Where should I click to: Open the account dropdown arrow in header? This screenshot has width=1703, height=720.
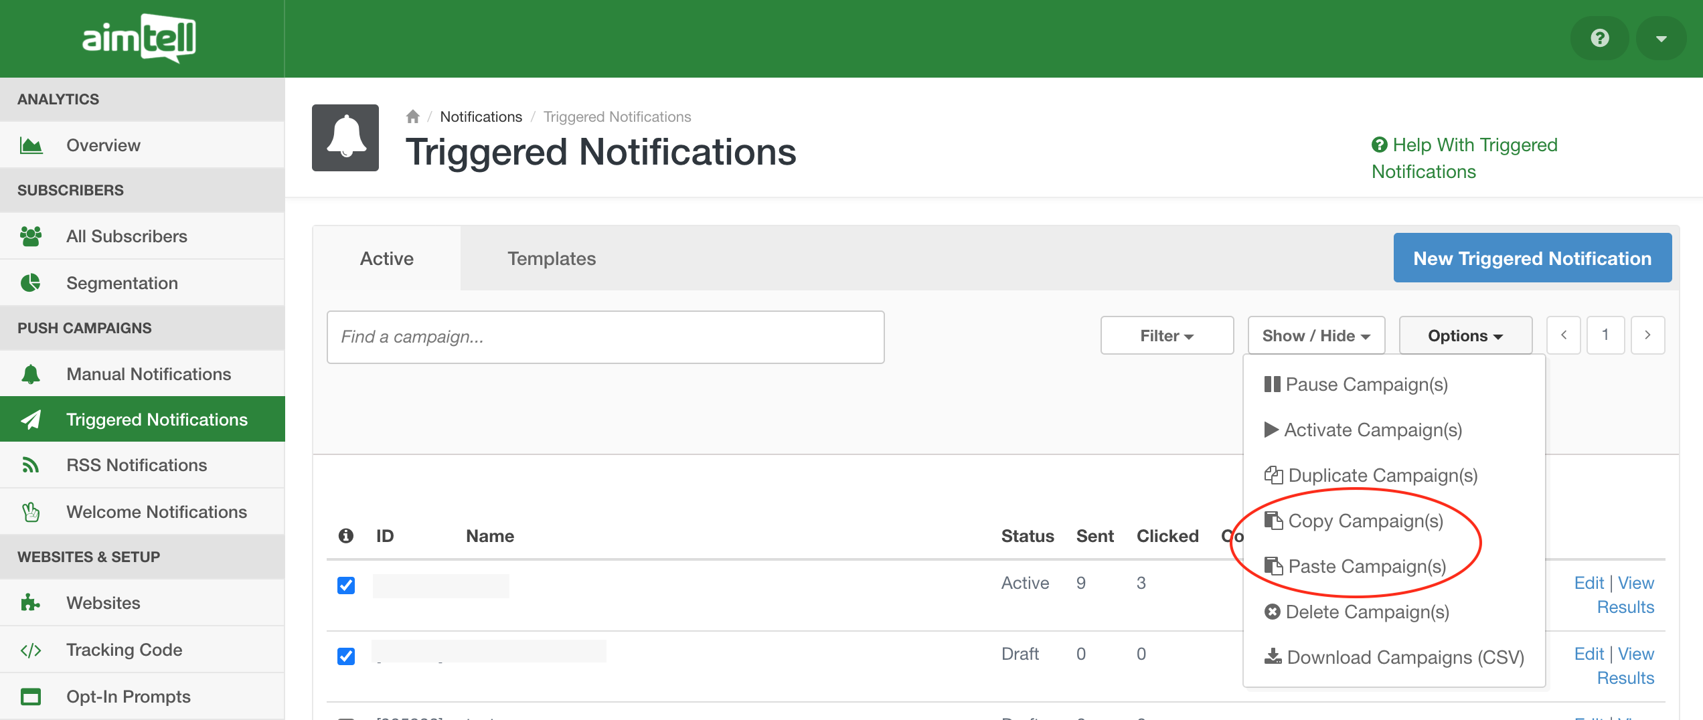(1661, 38)
